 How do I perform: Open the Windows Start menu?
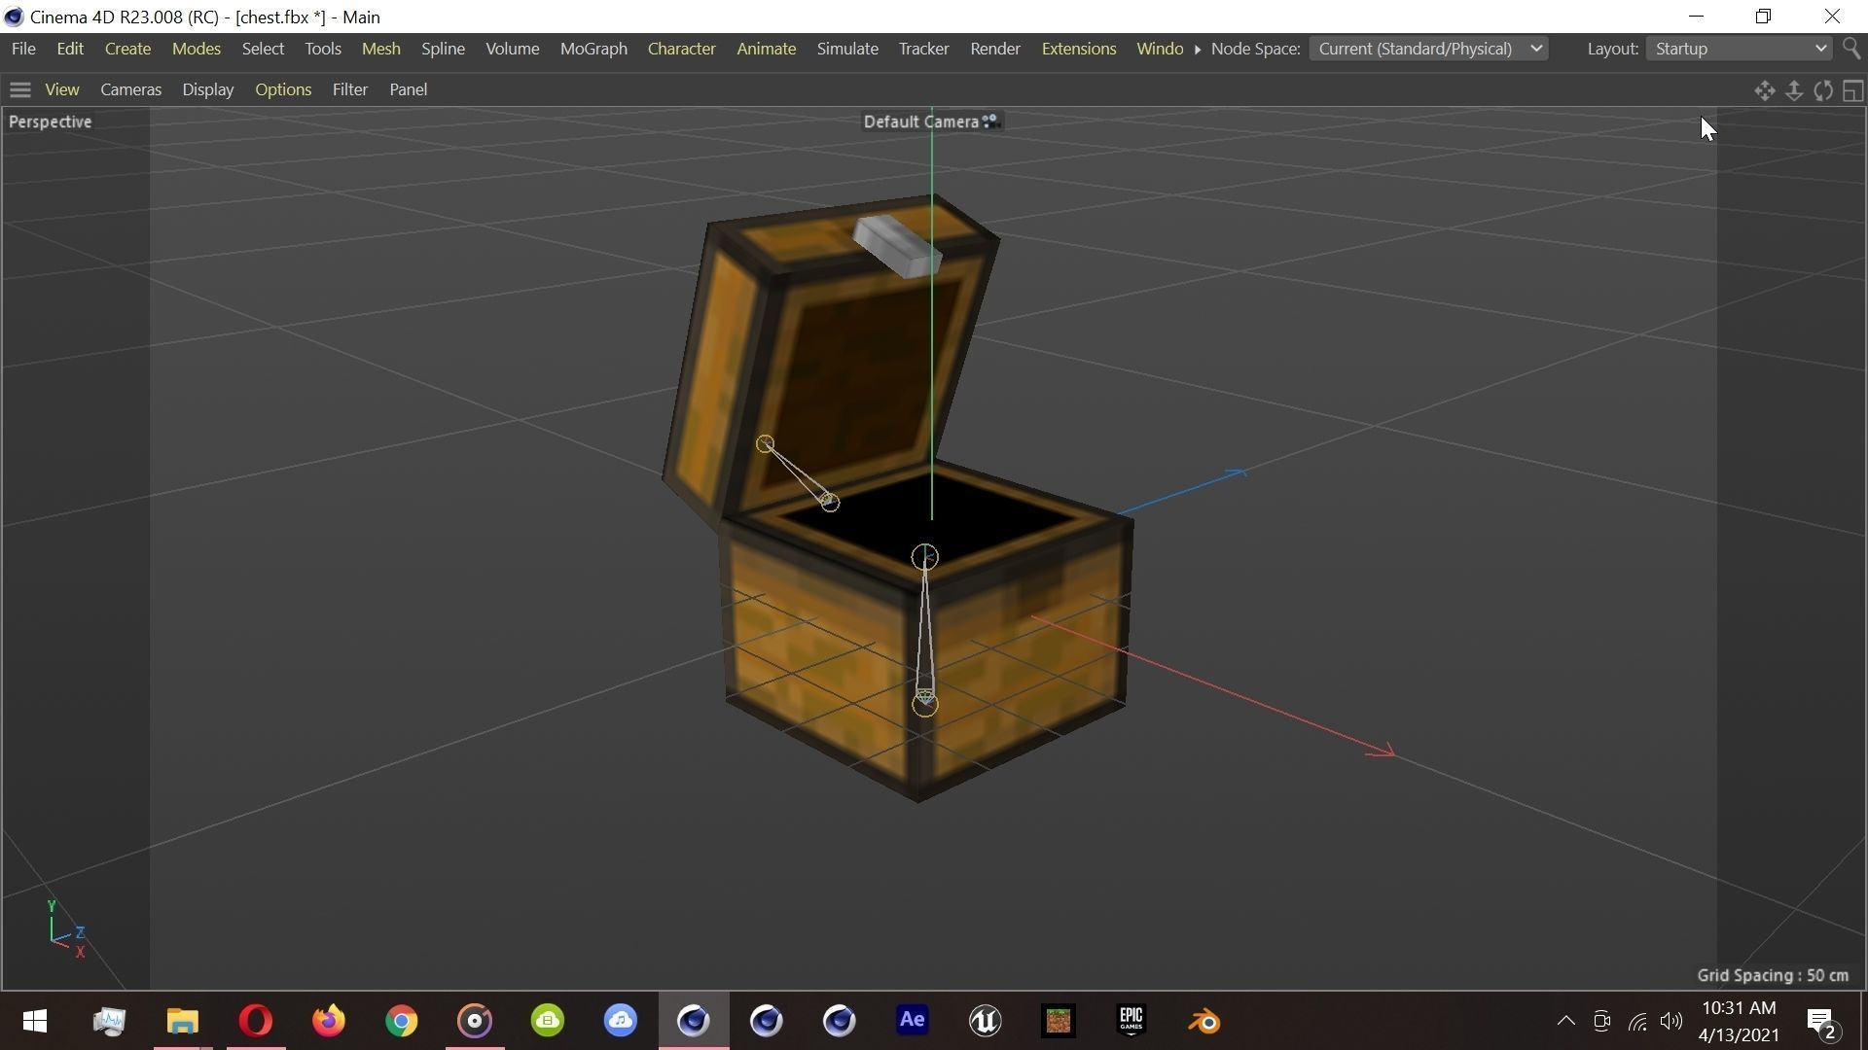[x=35, y=1021]
